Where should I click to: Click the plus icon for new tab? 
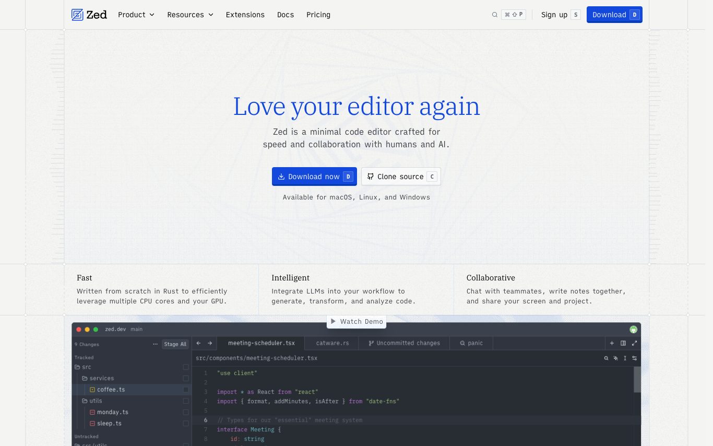(x=612, y=343)
